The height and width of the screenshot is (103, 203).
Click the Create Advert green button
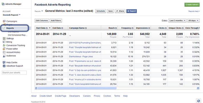click(x=192, y=5)
